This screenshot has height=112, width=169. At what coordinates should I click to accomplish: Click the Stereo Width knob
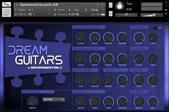click(x=139, y=80)
